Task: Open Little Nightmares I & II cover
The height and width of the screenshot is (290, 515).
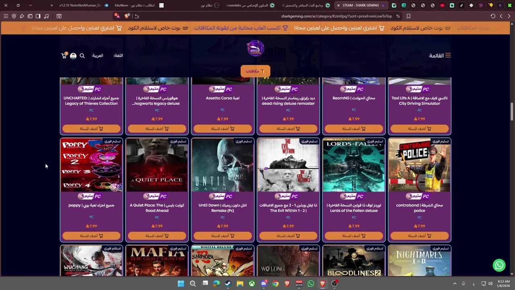Action: tap(419, 261)
